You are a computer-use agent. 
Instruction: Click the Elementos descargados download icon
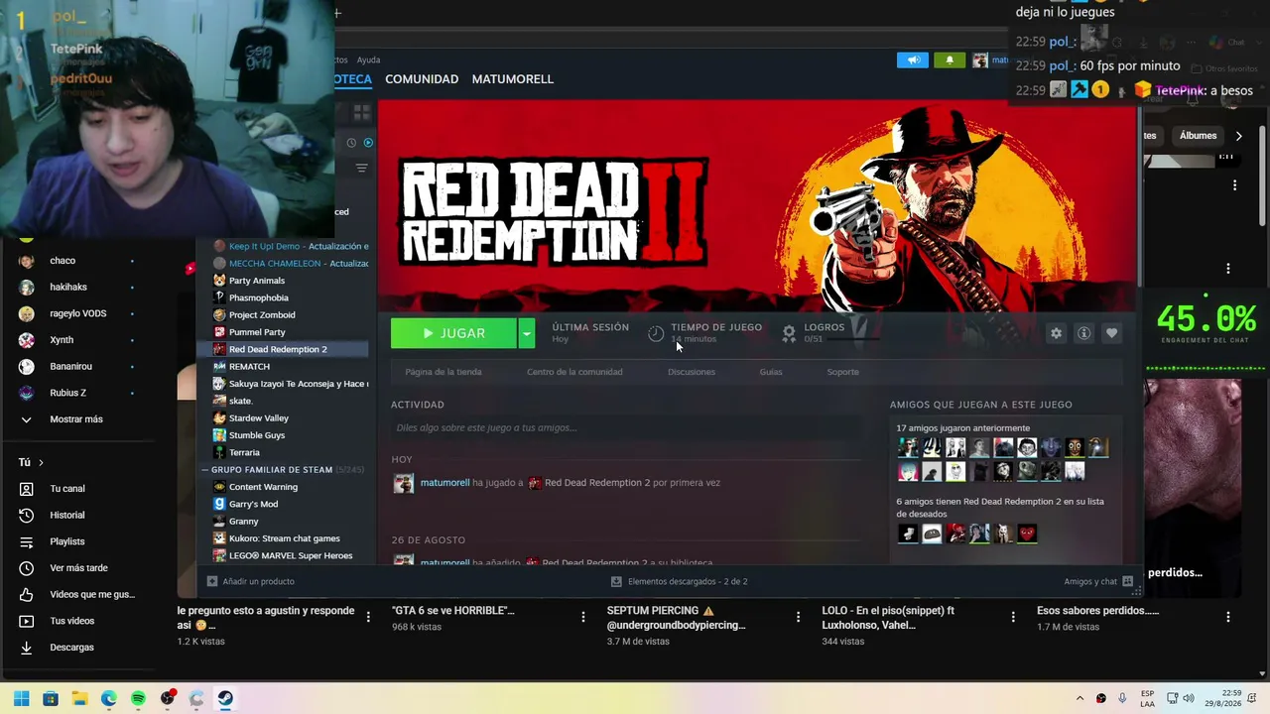point(616,581)
